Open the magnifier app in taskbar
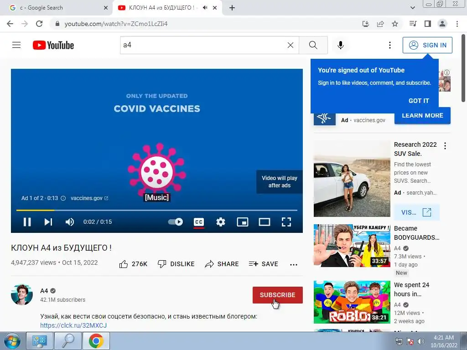Image resolution: width=467 pixels, height=350 pixels. [68, 341]
